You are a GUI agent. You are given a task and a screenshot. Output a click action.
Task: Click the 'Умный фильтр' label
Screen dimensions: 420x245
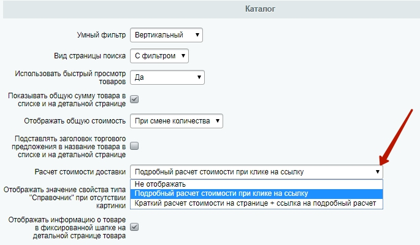[101, 35]
